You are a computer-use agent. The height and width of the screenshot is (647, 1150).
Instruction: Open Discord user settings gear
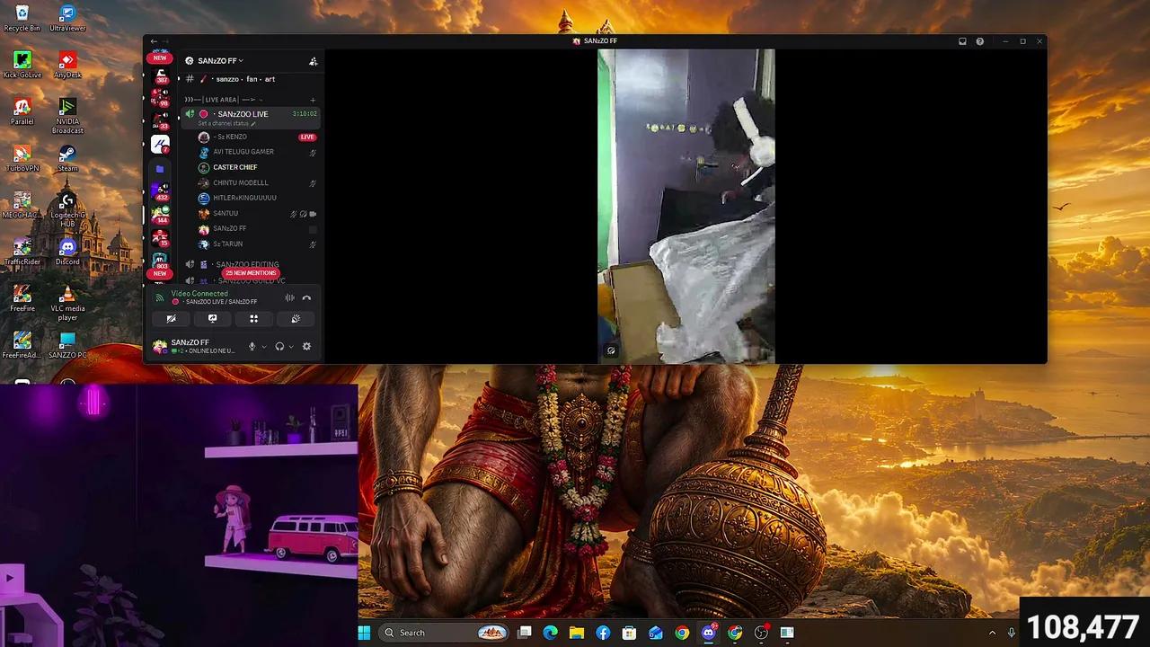coord(306,346)
